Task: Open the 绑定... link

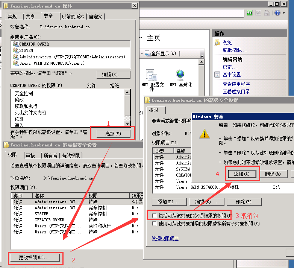Action: pos(230,67)
